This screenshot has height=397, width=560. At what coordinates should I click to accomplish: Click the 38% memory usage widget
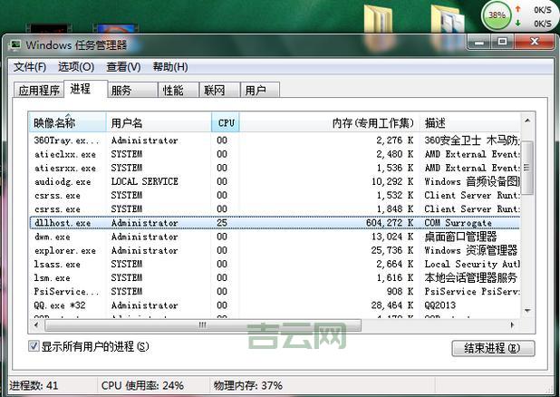[497, 15]
